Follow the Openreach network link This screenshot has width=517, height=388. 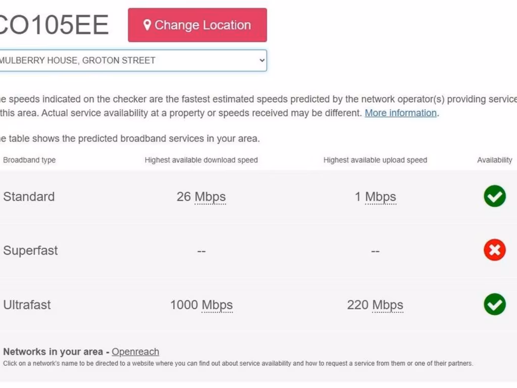(x=135, y=352)
